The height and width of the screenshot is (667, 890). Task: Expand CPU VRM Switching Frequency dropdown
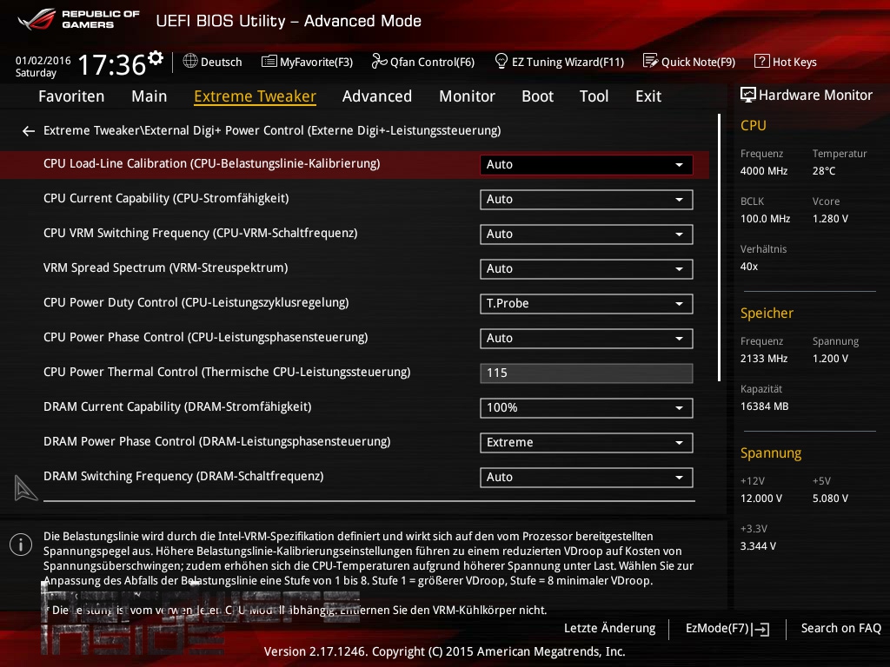587,234
